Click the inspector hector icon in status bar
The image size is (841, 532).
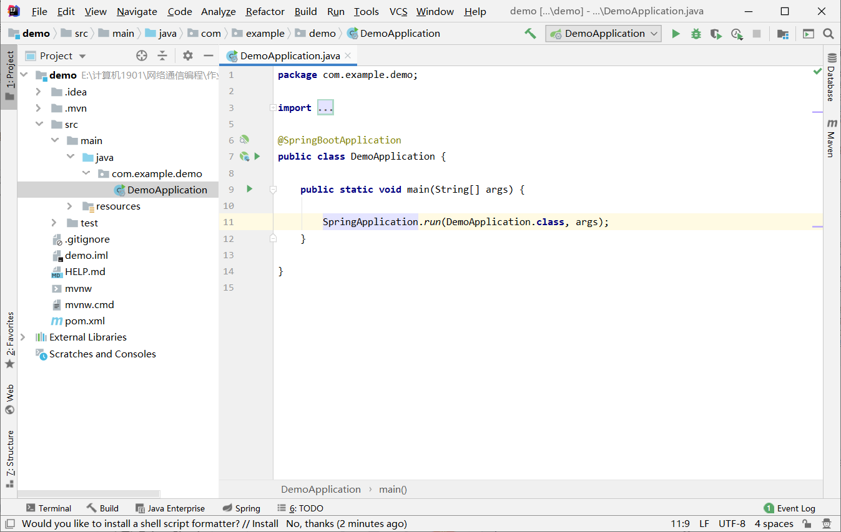(827, 523)
